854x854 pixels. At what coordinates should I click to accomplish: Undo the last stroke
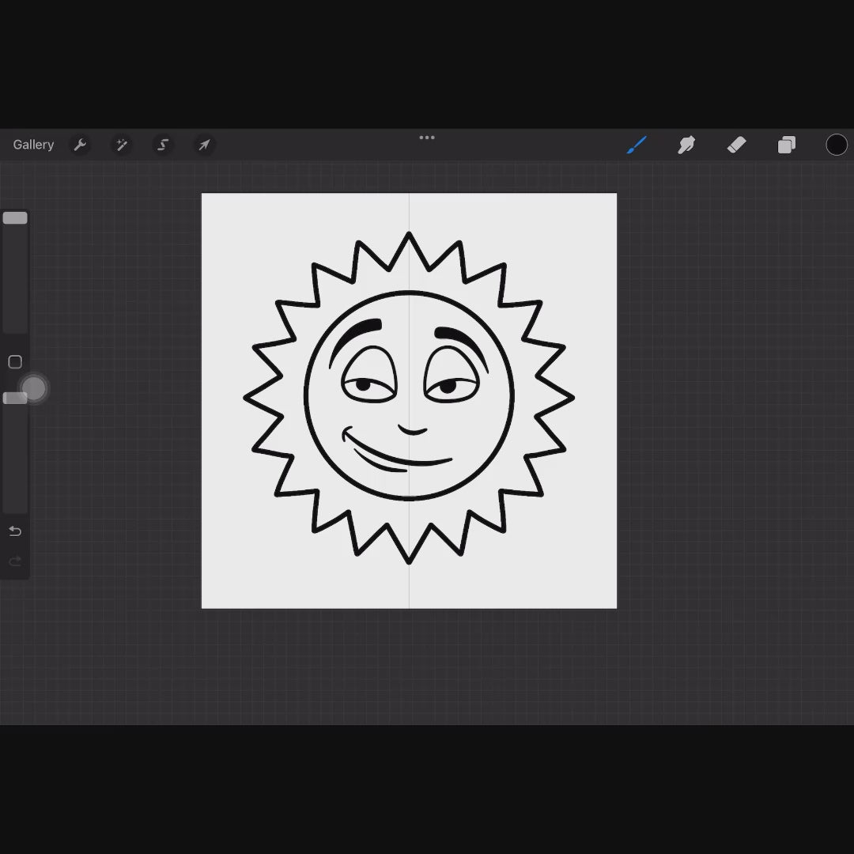point(15,531)
